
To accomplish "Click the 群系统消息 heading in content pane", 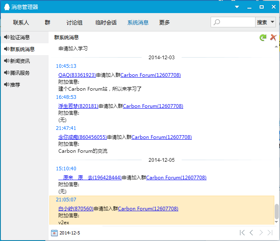I will click(67, 37).
